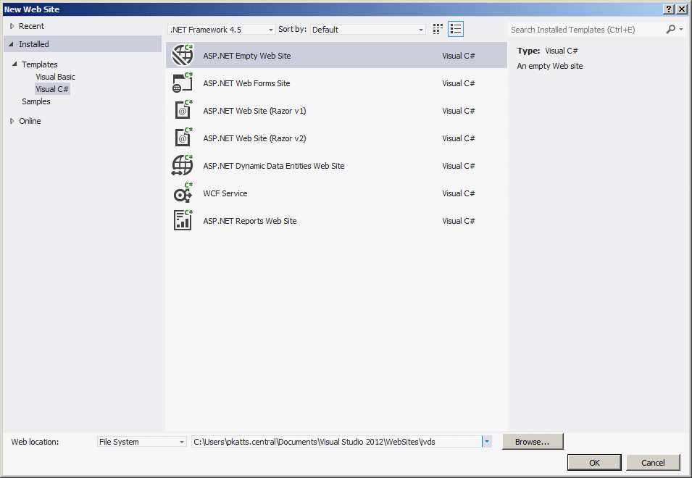Select Visual Basic under Templates
The image size is (692, 478).
point(56,77)
